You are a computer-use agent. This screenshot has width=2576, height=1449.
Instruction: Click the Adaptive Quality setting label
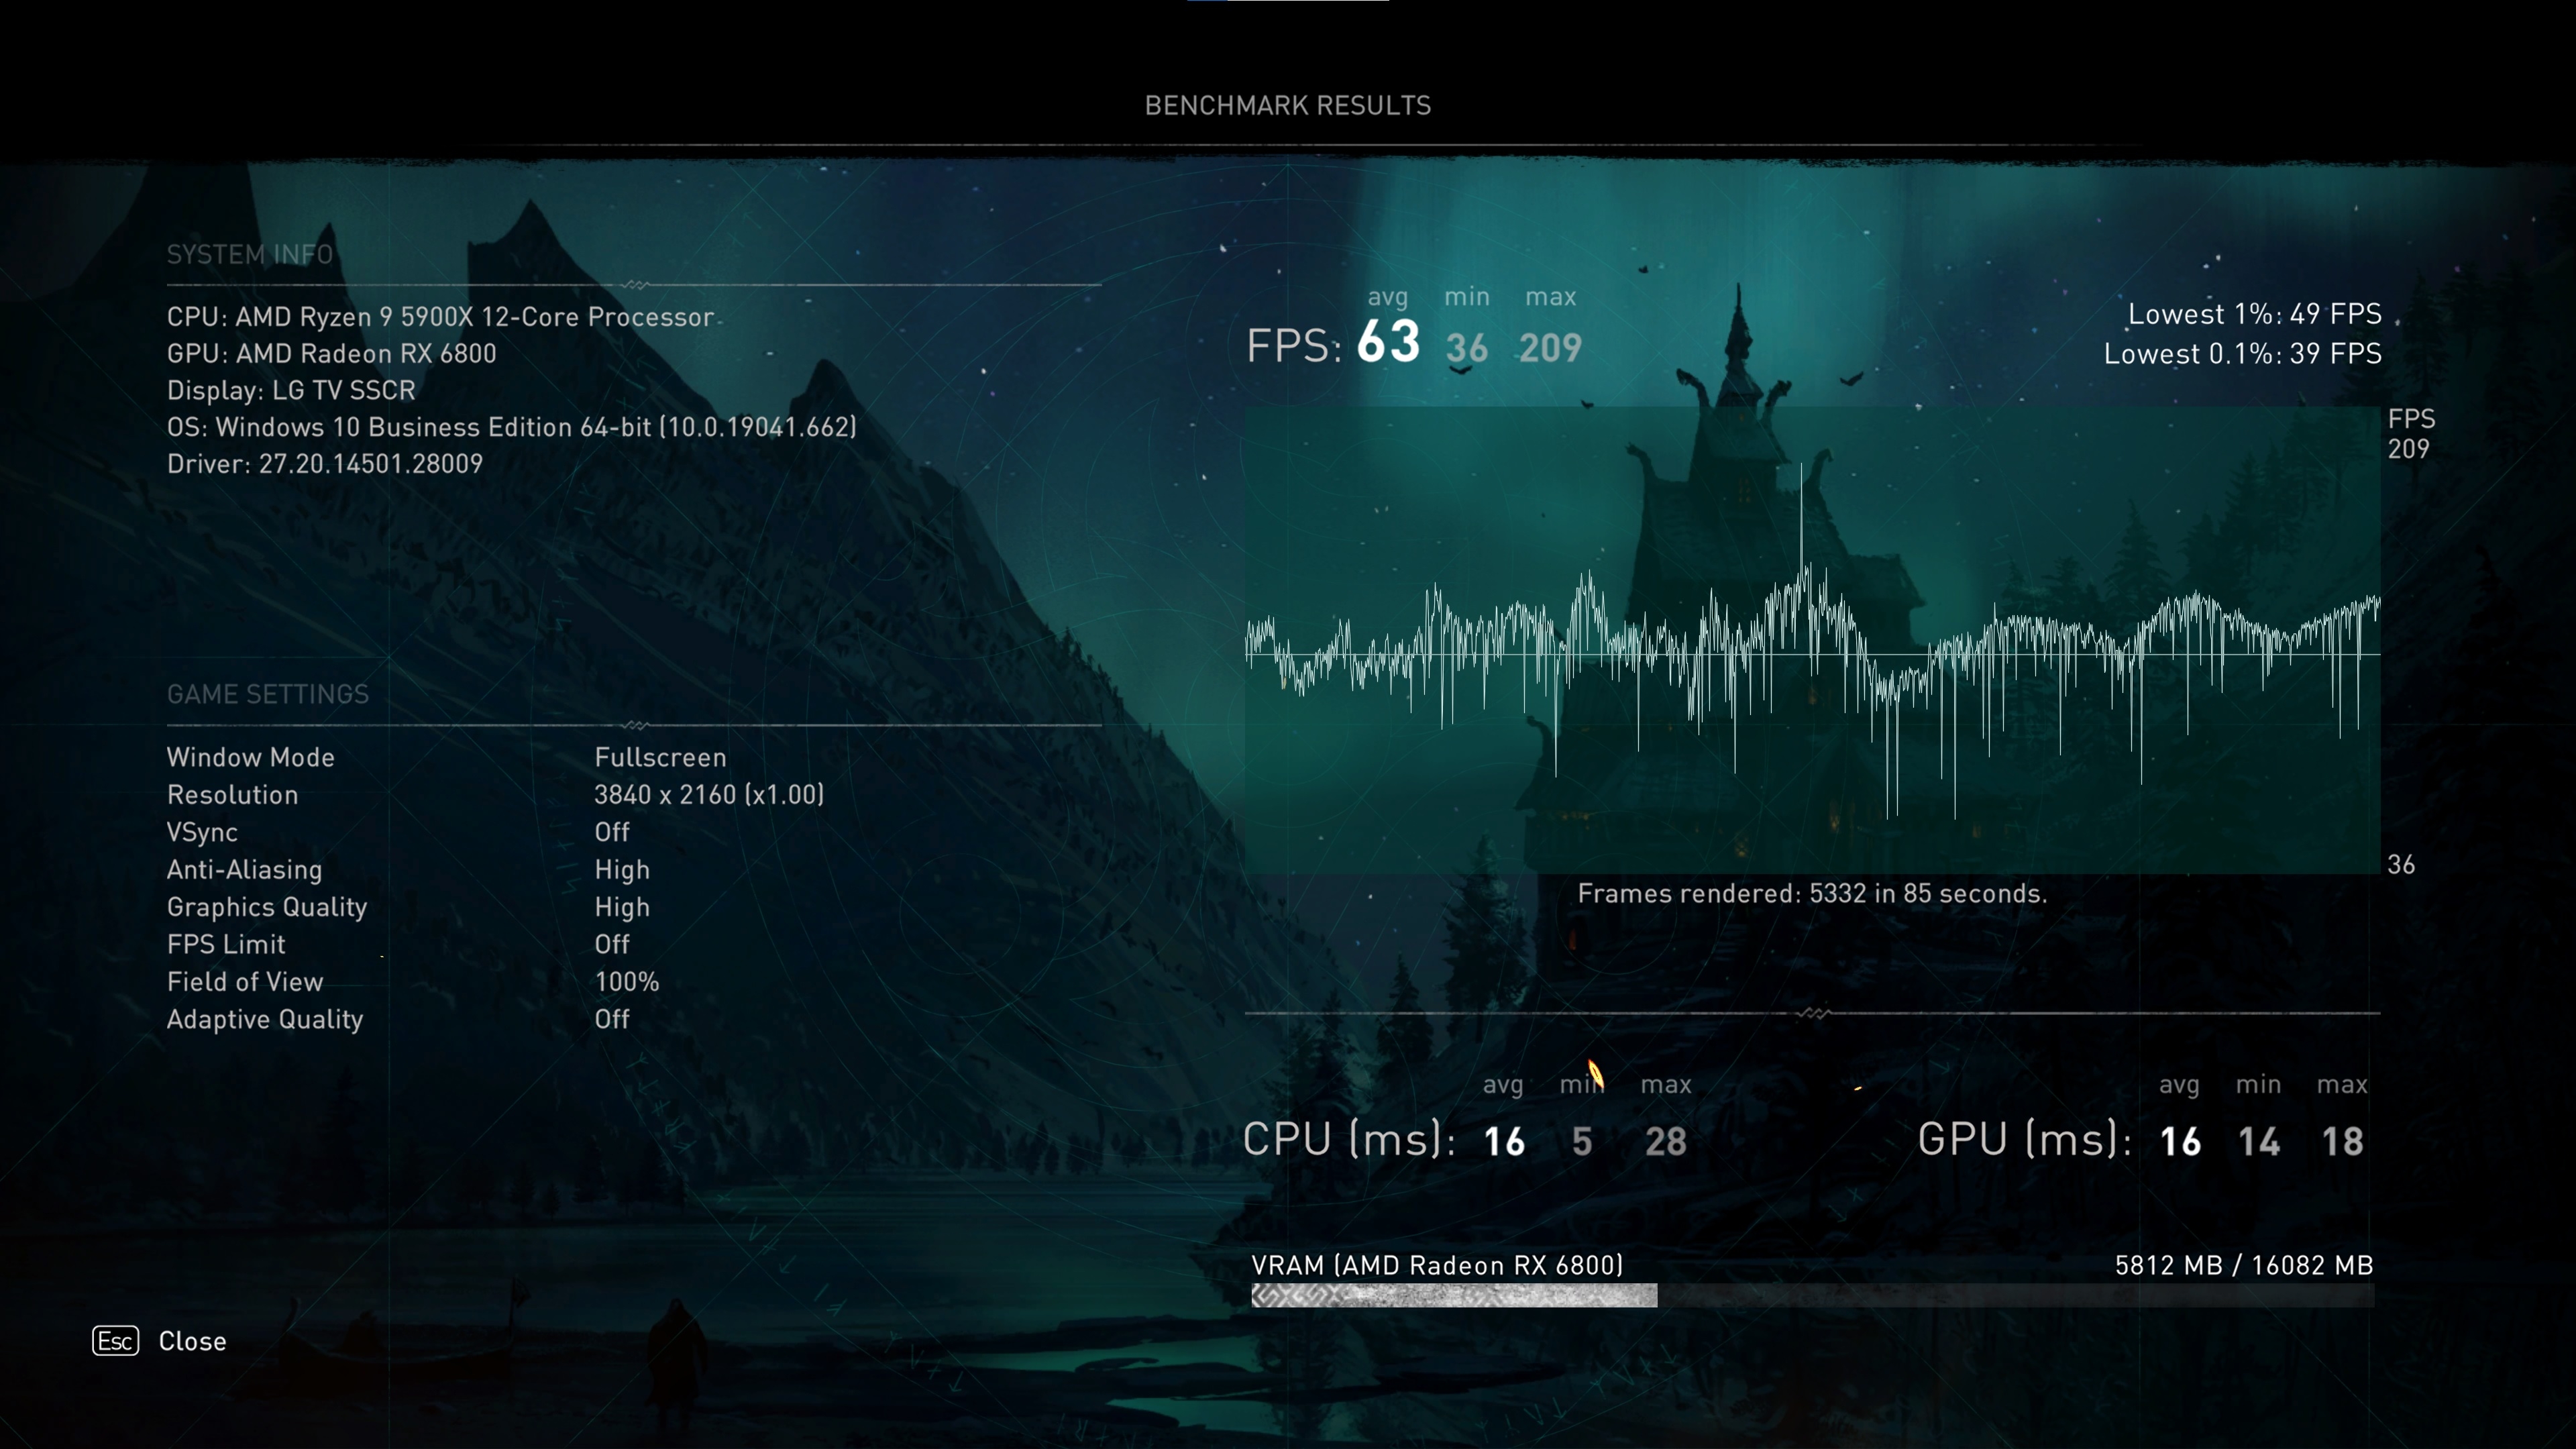(x=265, y=1019)
